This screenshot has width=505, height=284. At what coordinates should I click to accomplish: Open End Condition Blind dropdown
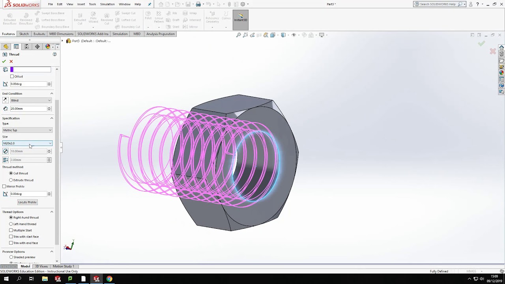[31, 101]
